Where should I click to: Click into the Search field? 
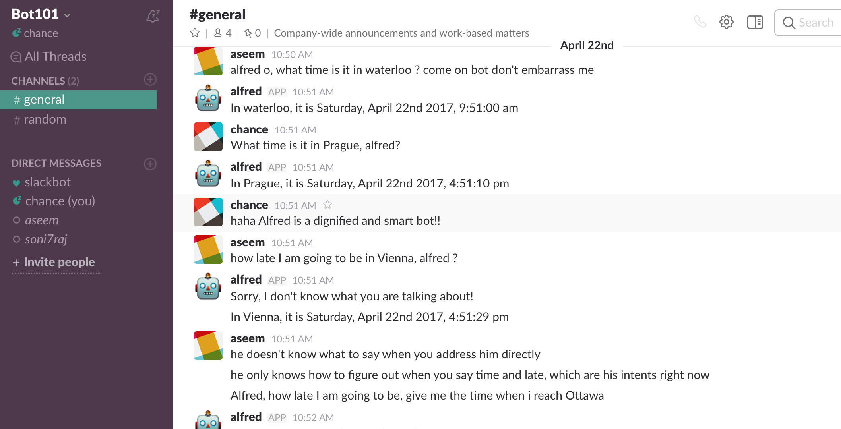click(816, 23)
